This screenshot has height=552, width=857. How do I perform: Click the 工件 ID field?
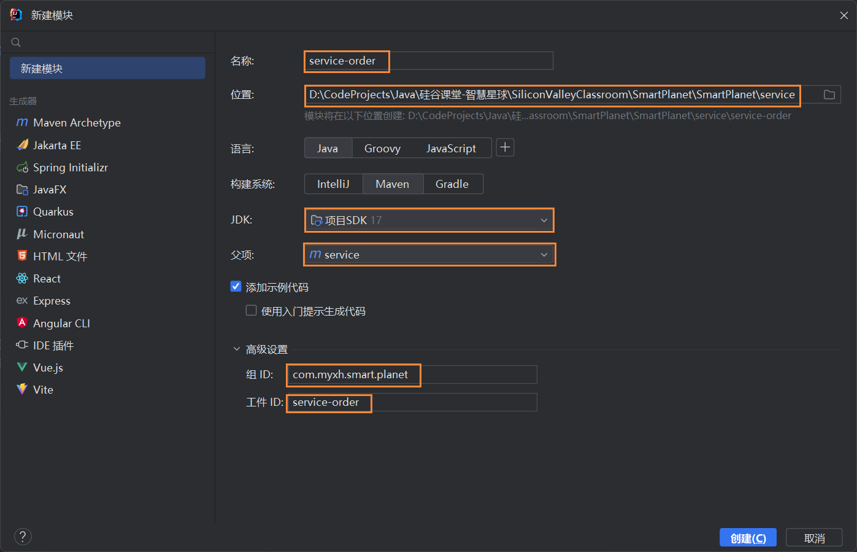[412, 402]
